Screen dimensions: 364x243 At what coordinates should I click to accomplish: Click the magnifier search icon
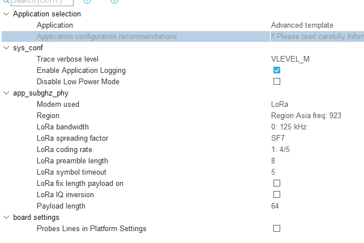point(6,1)
